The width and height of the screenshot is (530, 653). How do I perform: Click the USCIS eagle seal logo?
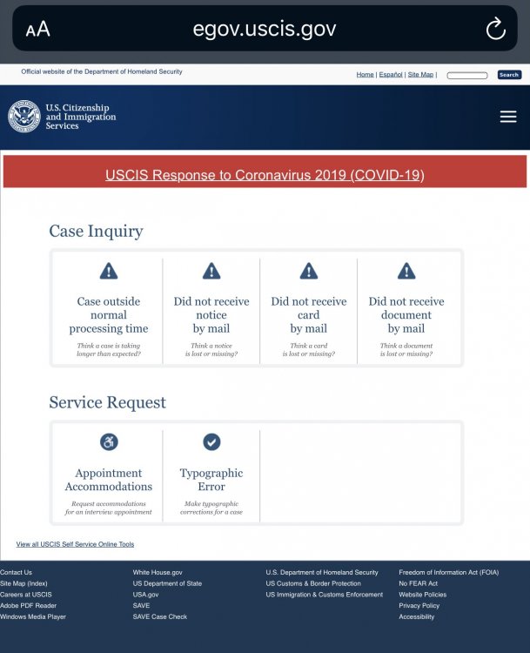coord(24,116)
